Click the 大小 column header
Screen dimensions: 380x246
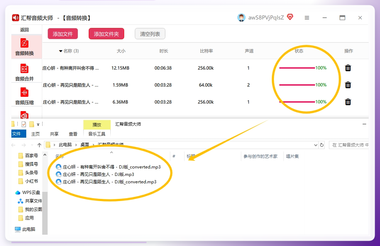(x=121, y=51)
